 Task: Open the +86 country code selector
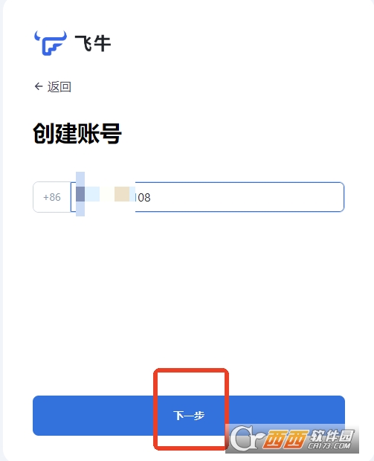click(52, 197)
